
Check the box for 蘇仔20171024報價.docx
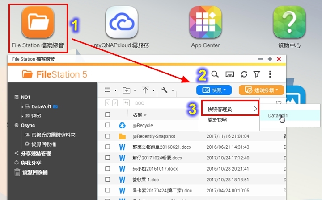click(x=107, y=158)
